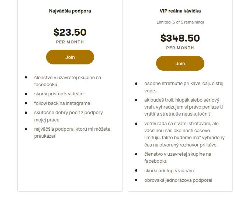Screen dimensions: 235x198
Task: Click skorší prístup k videám in VIP card
Action: [x=169, y=170]
